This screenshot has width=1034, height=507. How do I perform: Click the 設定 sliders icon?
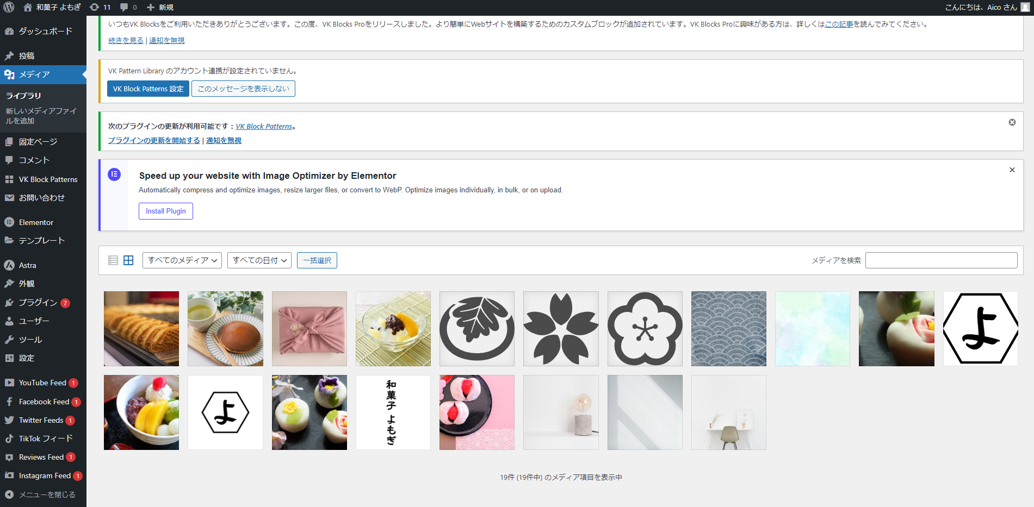(9, 358)
